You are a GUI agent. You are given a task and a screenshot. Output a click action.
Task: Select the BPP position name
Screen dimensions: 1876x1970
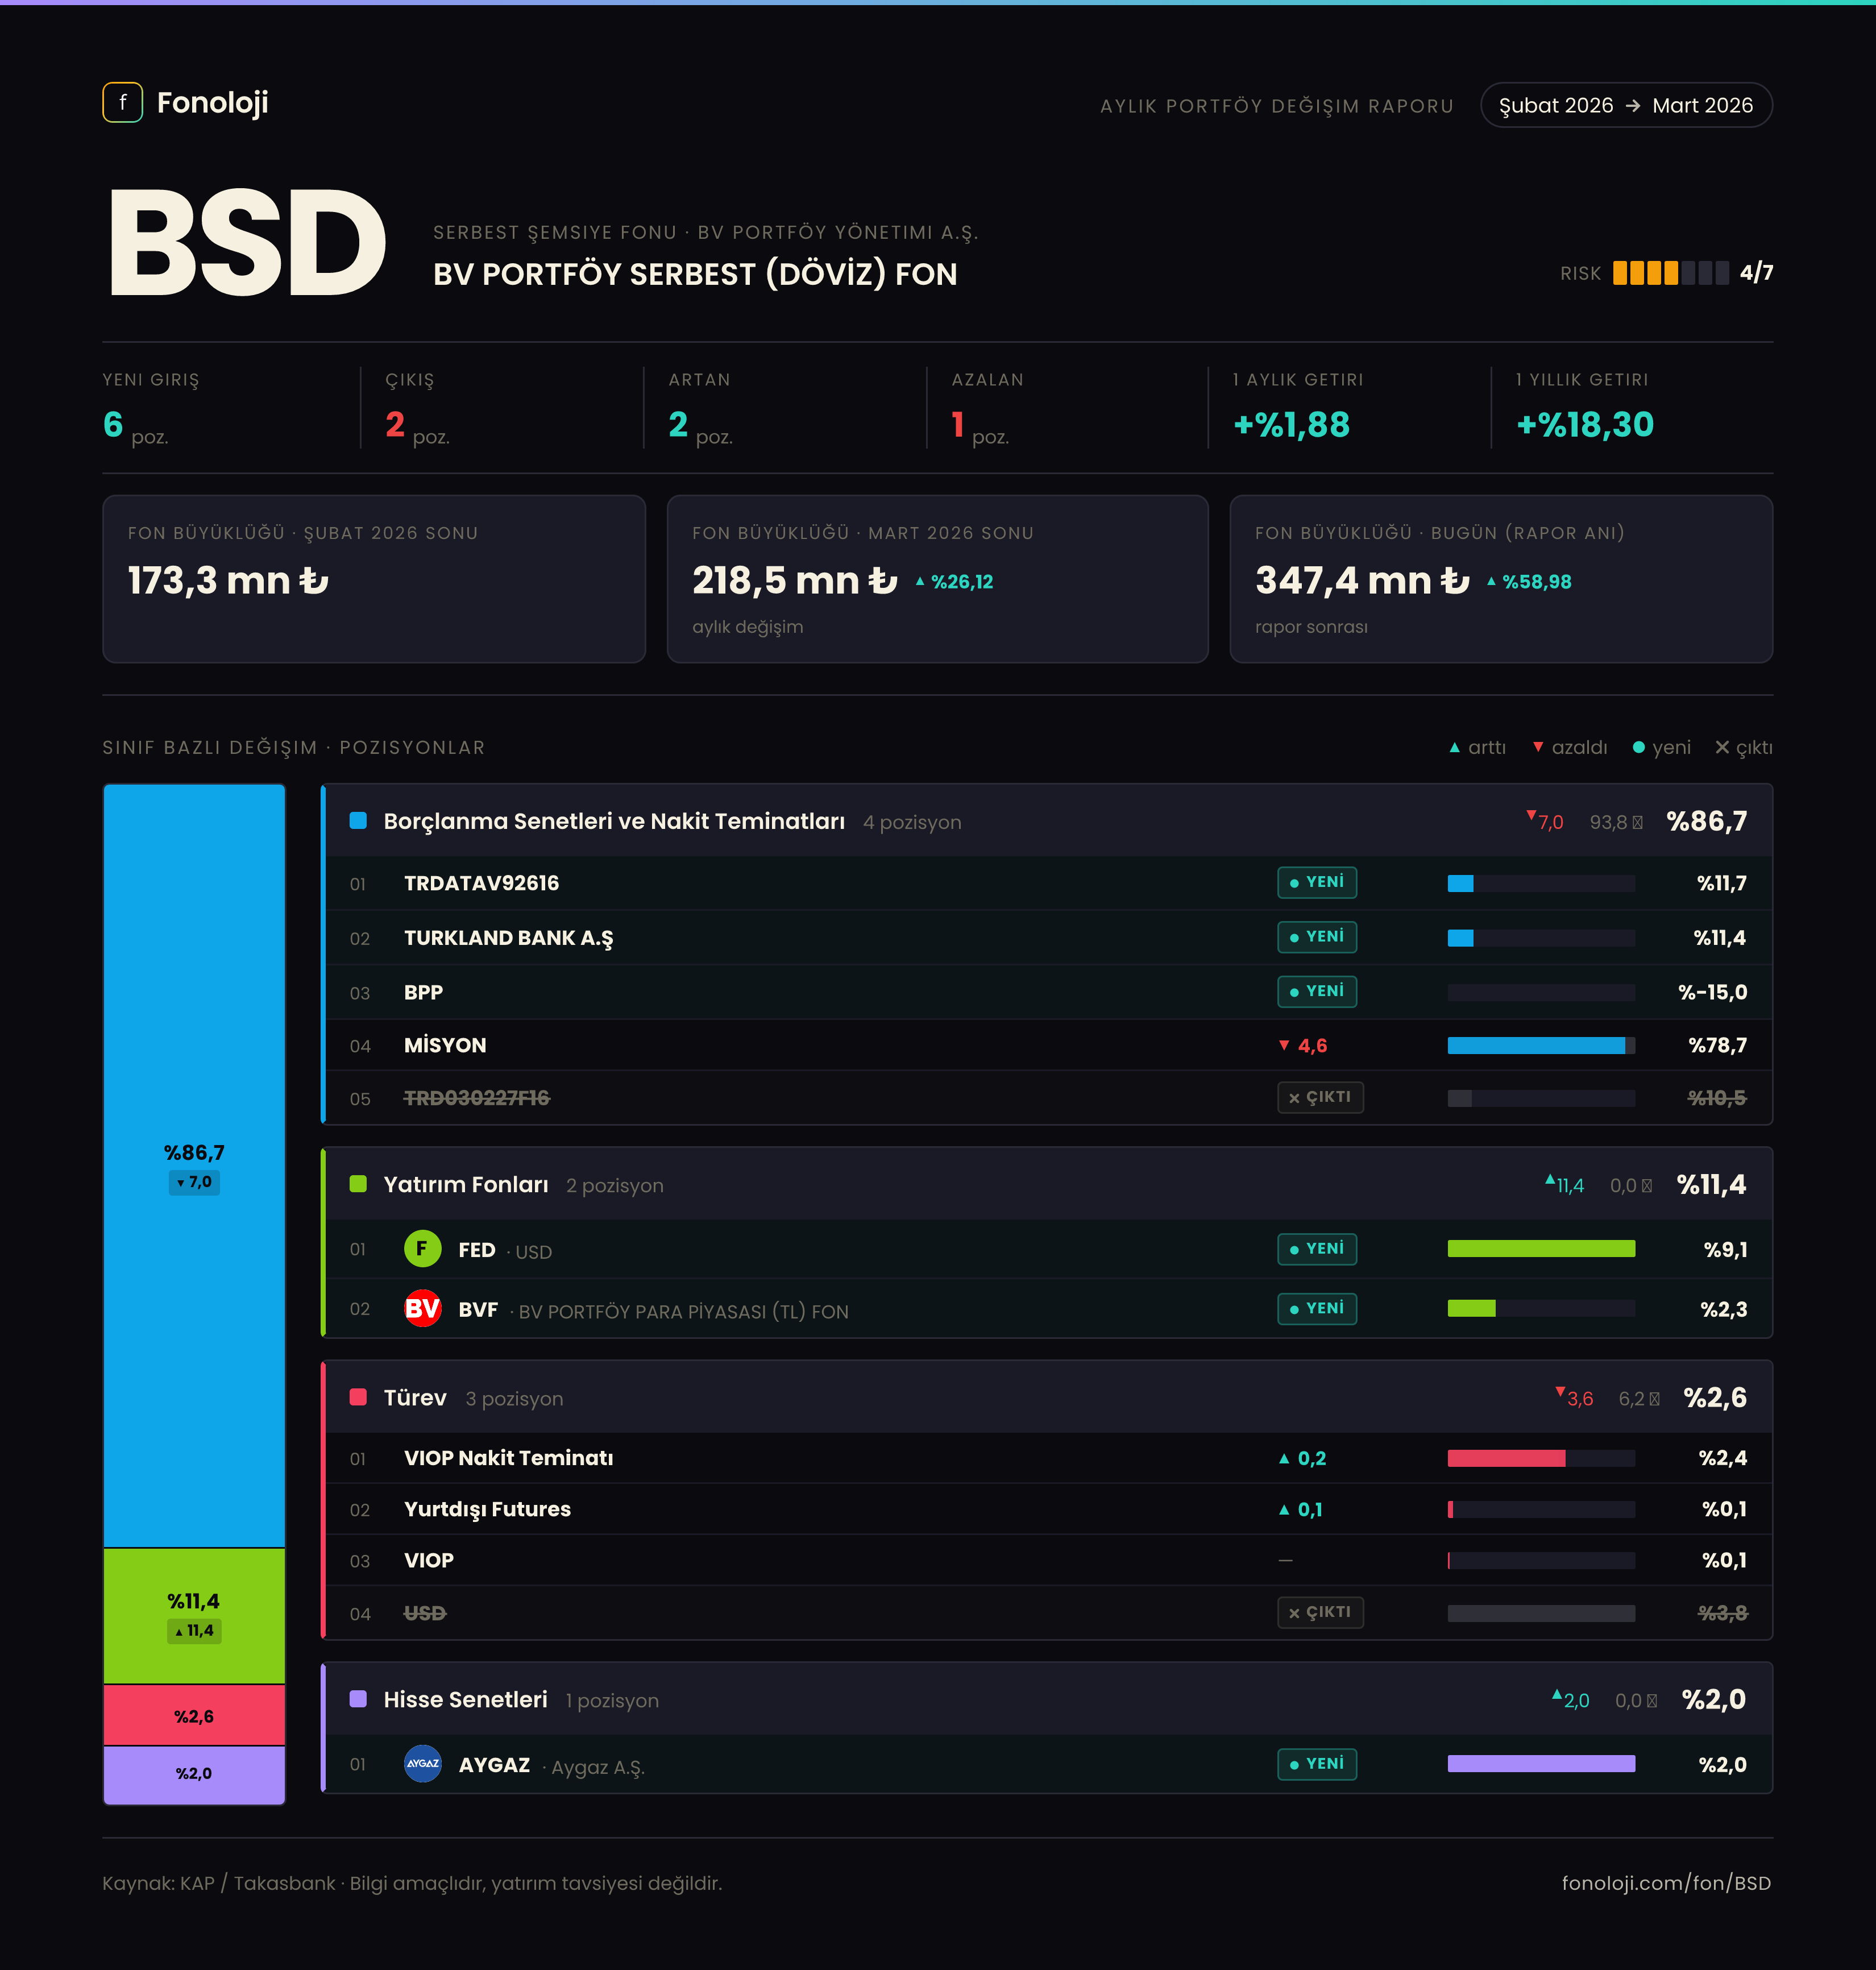[423, 992]
